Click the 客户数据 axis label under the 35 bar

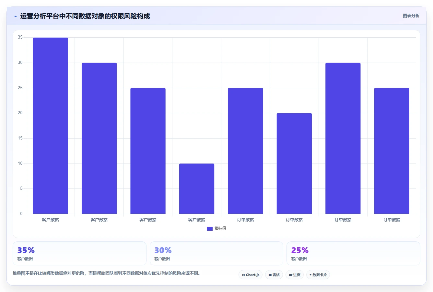click(51, 220)
